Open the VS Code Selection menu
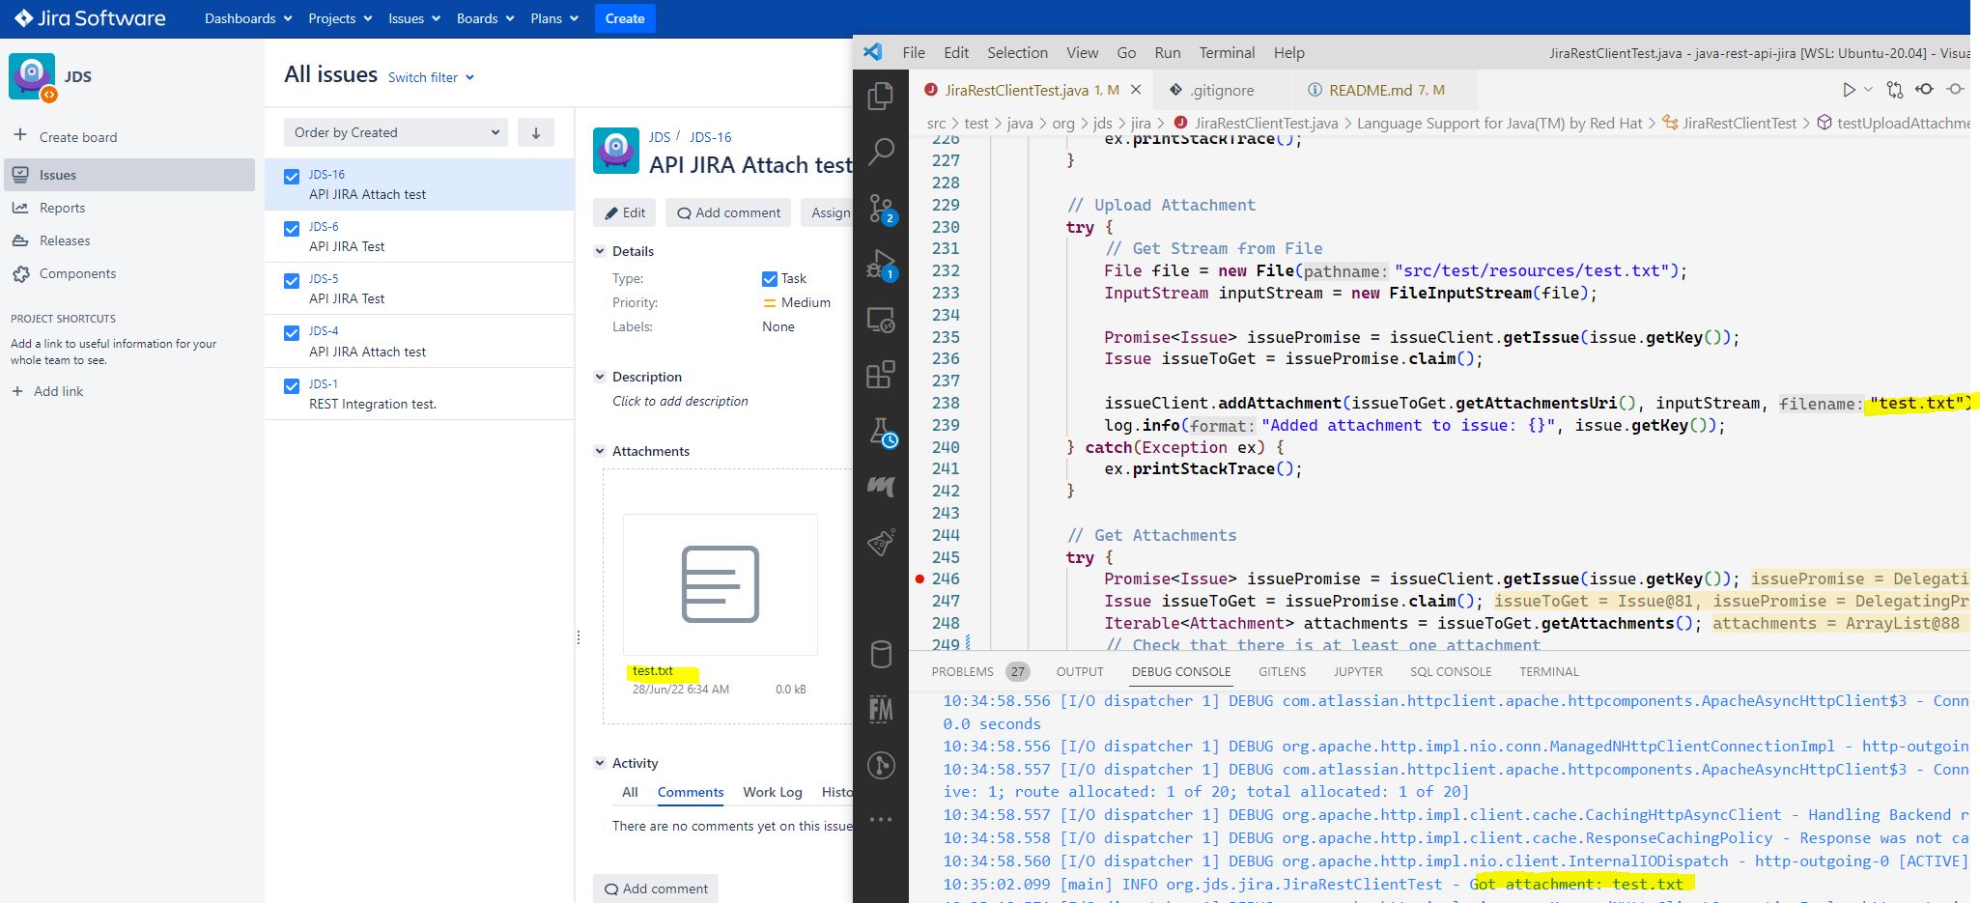This screenshot has width=1980, height=903. pos(1017,52)
